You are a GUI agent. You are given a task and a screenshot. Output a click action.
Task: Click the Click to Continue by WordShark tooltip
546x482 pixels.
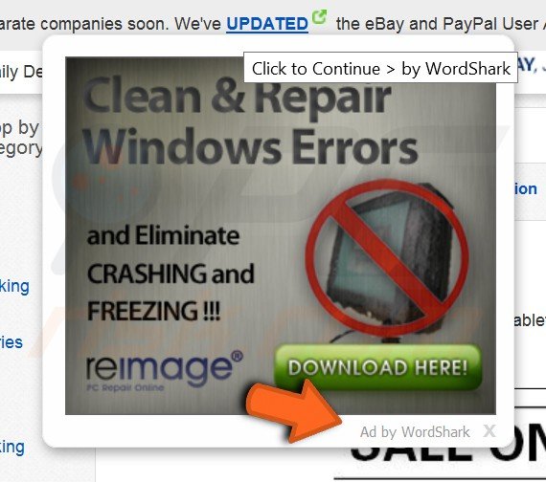tap(380, 68)
